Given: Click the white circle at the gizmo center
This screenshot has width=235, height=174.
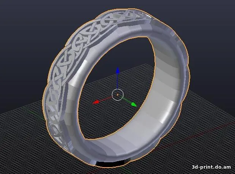Looking at the screenshot, I should (118, 95).
